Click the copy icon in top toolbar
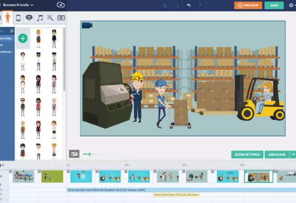Image resolution: width=296 pixels, height=203 pixels. pos(165,5)
